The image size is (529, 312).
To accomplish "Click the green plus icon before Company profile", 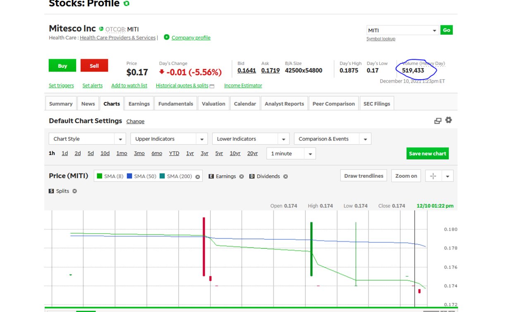I will pyautogui.click(x=167, y=37).
